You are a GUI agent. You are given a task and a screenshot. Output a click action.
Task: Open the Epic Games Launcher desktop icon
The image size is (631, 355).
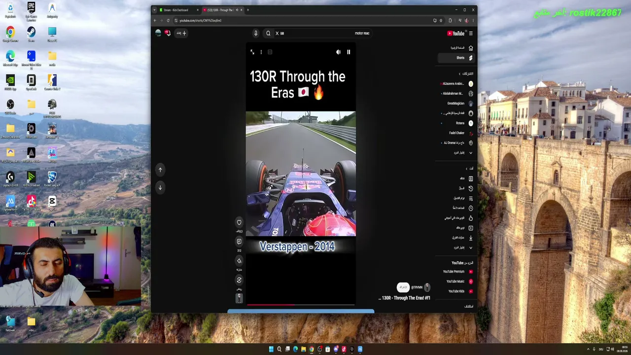coord(31,12)
